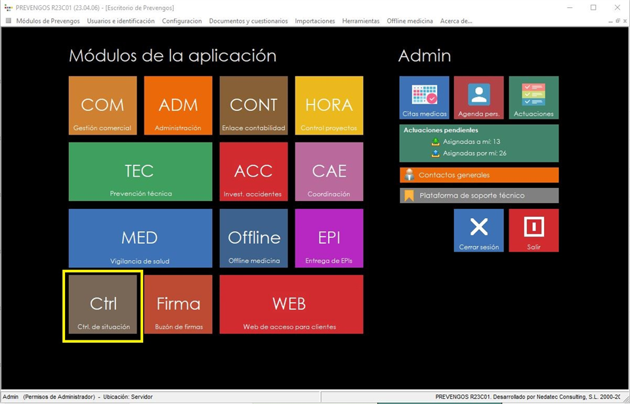Click the bookmark icon on soporte técnico

[409, 196]
